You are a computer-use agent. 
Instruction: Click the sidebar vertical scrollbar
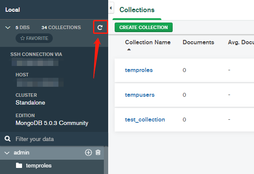[106, 160]
